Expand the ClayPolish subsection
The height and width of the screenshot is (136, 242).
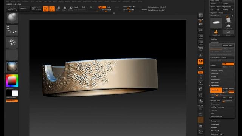pos(214,82)
